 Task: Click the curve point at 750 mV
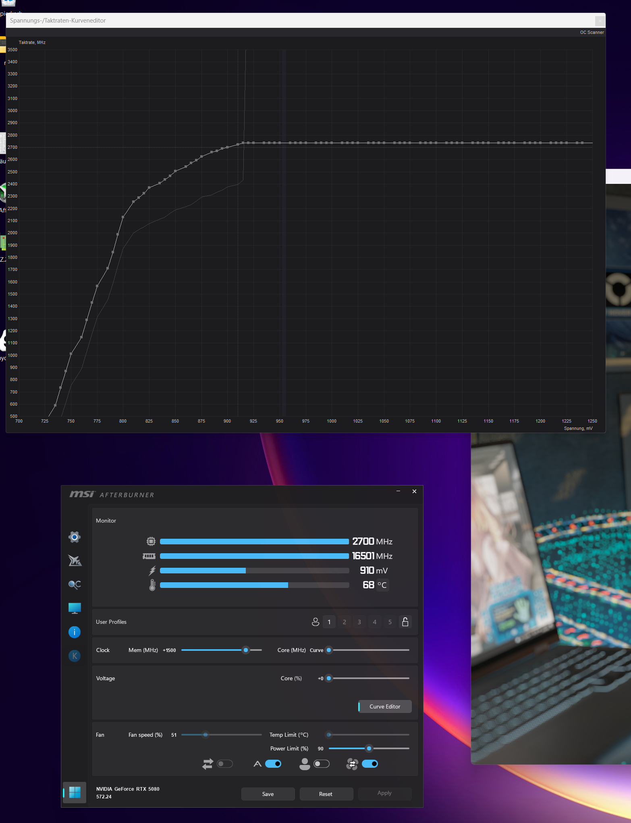click(71, 354)
